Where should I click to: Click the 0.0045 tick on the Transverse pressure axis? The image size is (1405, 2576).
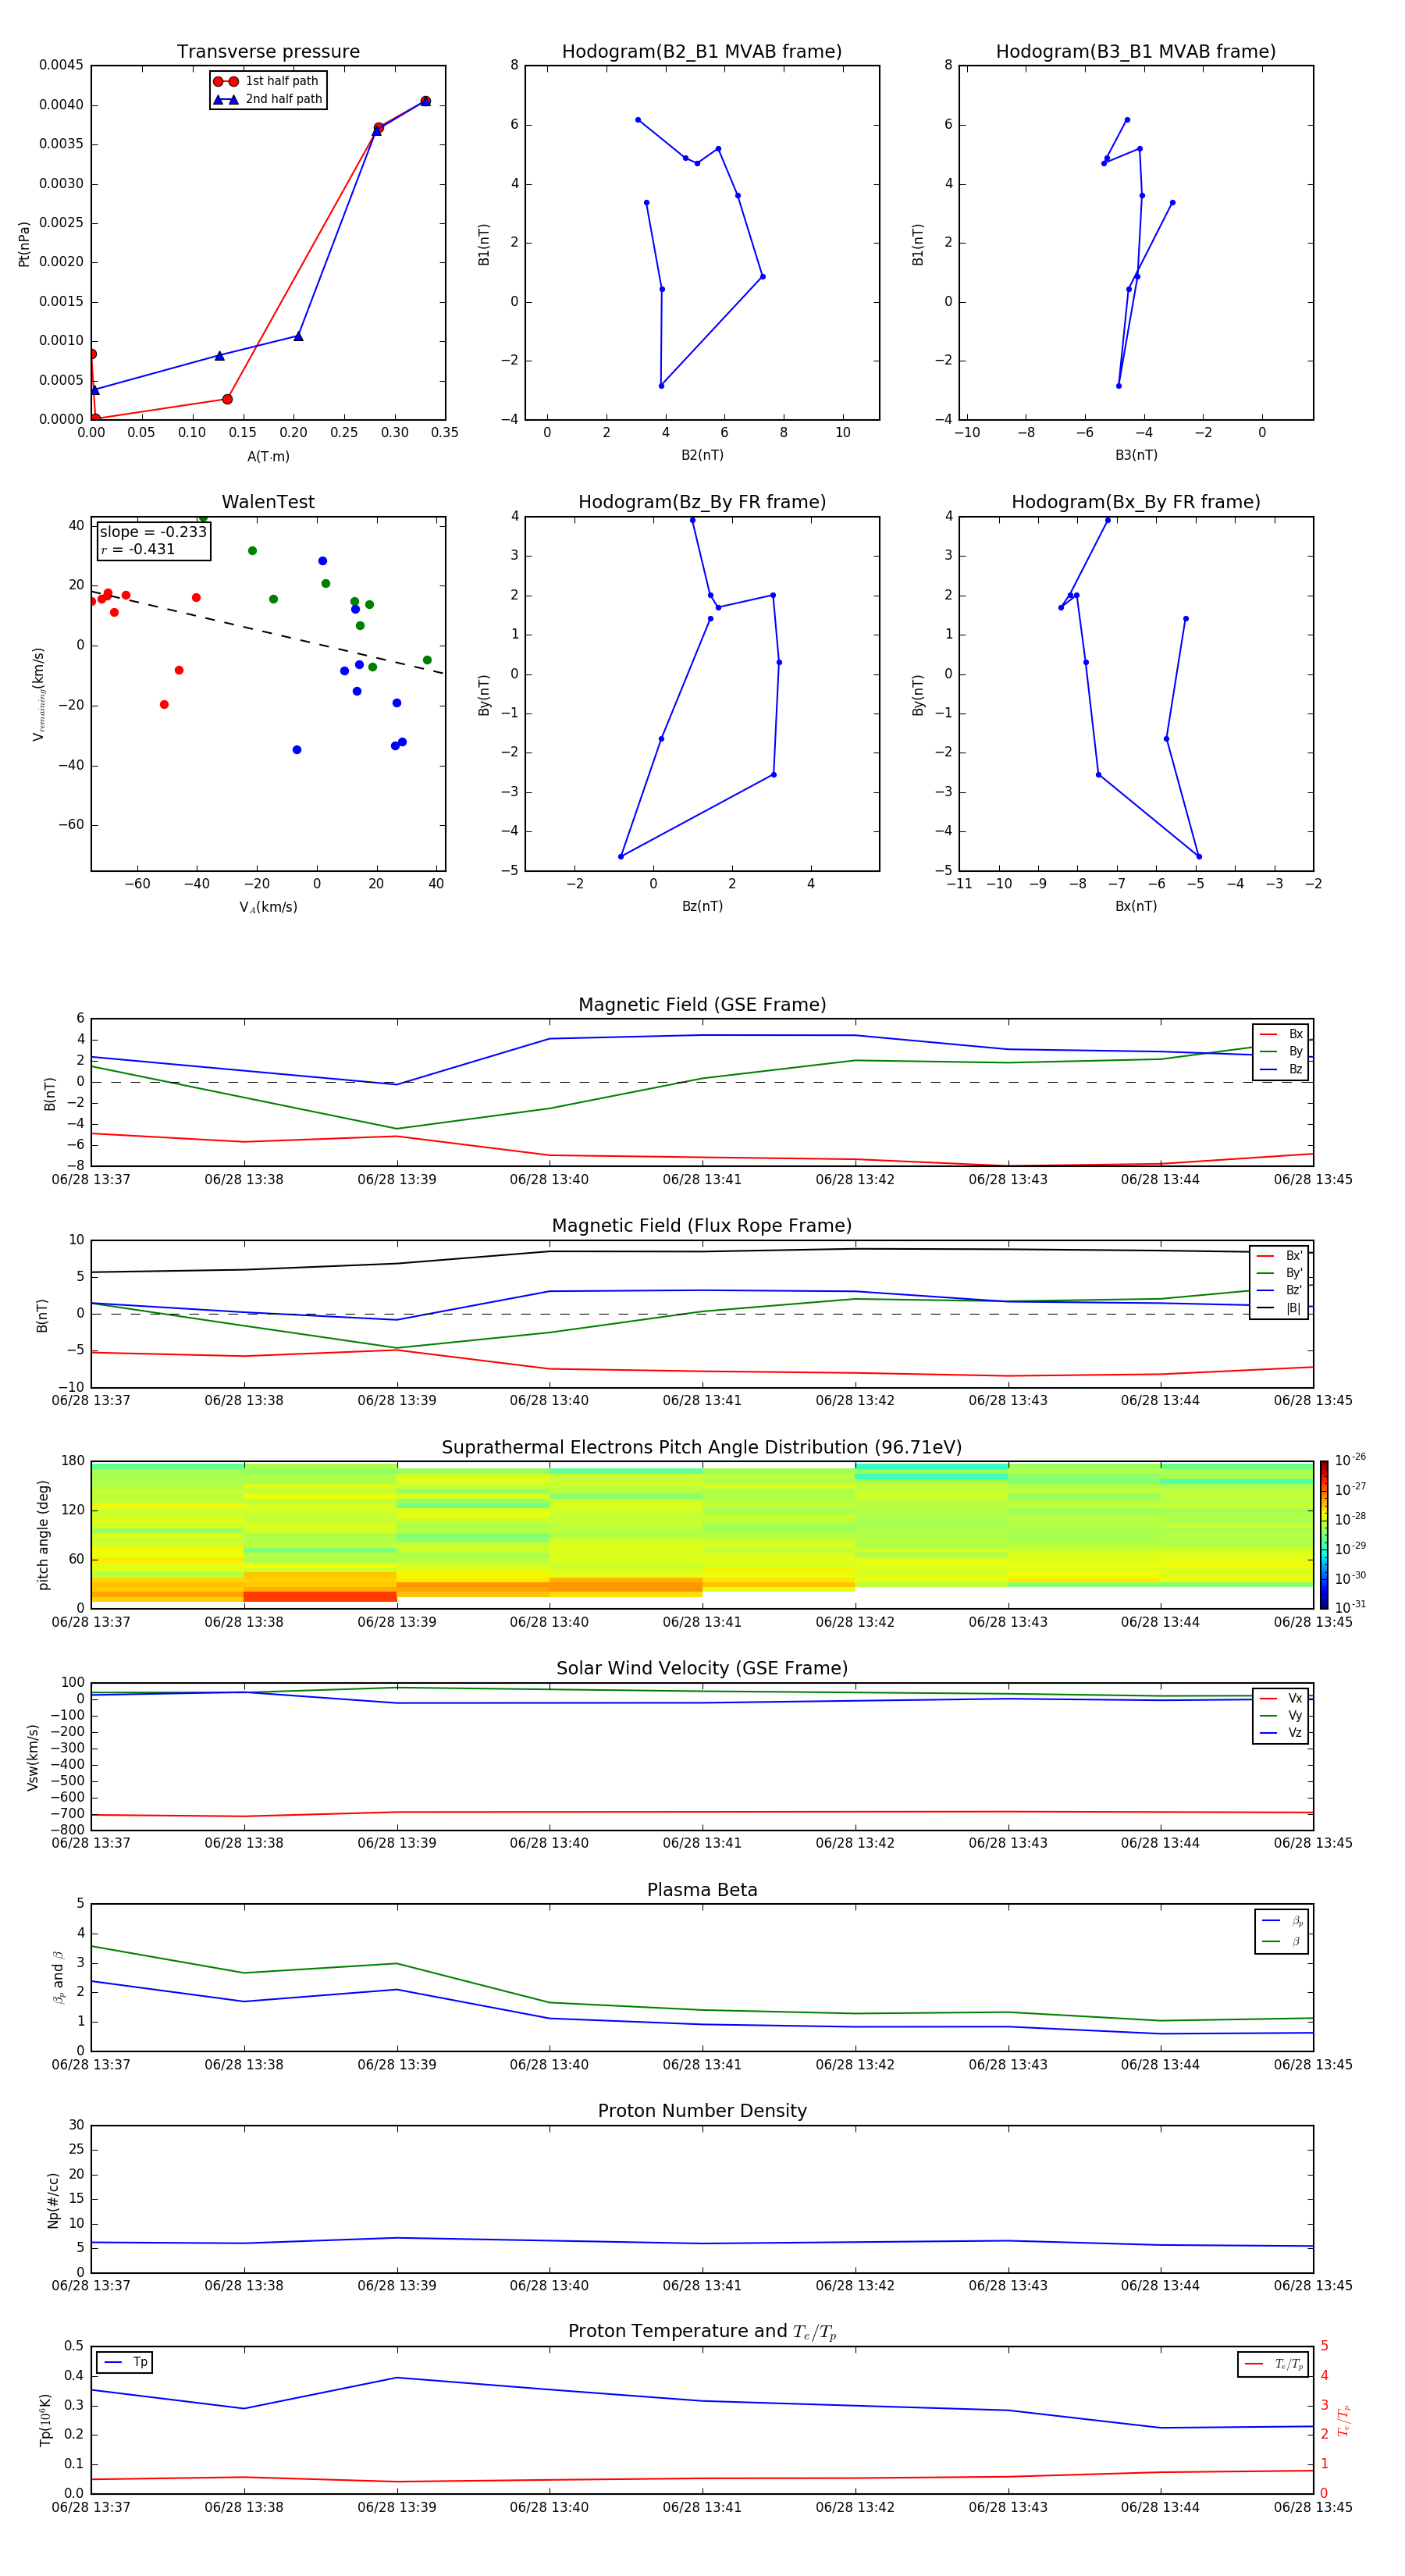62,65
